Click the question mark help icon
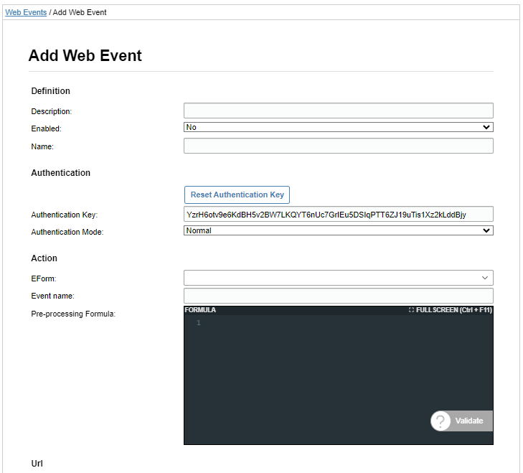Viewport: 523px width, 473px height. pyautogui.click(x=440, y=421)
